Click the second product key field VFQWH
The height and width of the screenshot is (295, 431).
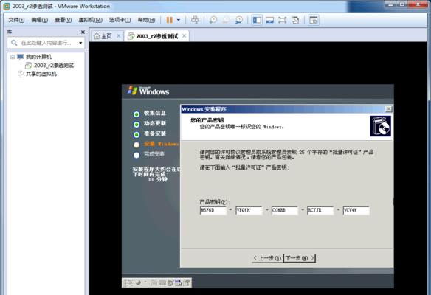point(249,210)
